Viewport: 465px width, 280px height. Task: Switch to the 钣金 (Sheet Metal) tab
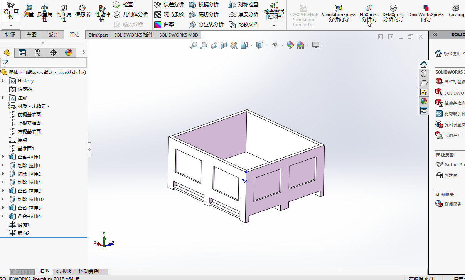53,35
